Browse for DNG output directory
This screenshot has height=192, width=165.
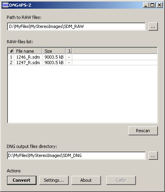(x=153, y=155)
